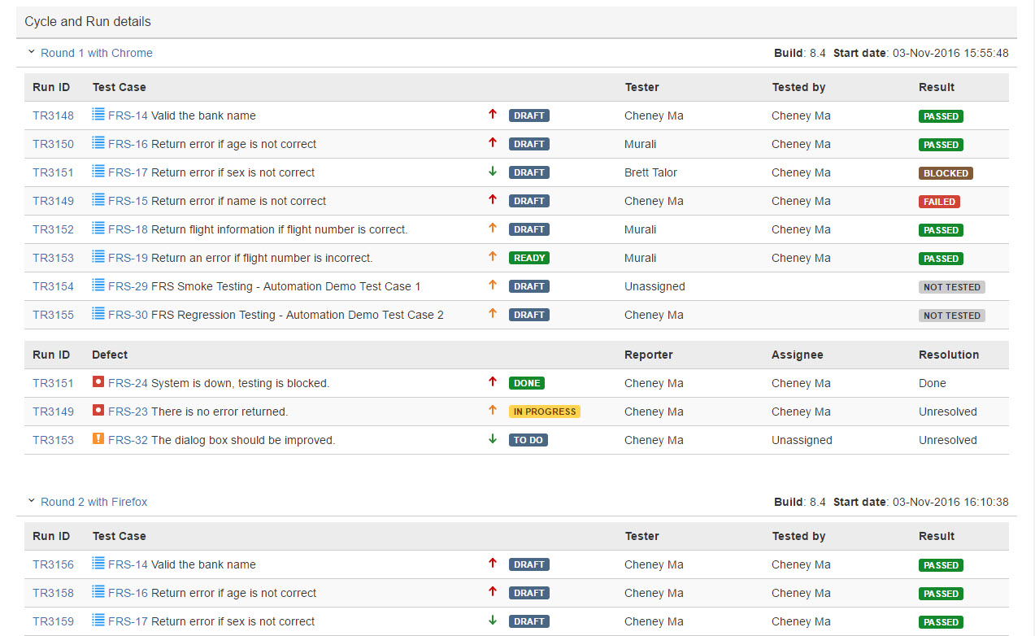Click the red priority arrow for FRS-15
1035x636 pixels.
pos(492,200)
